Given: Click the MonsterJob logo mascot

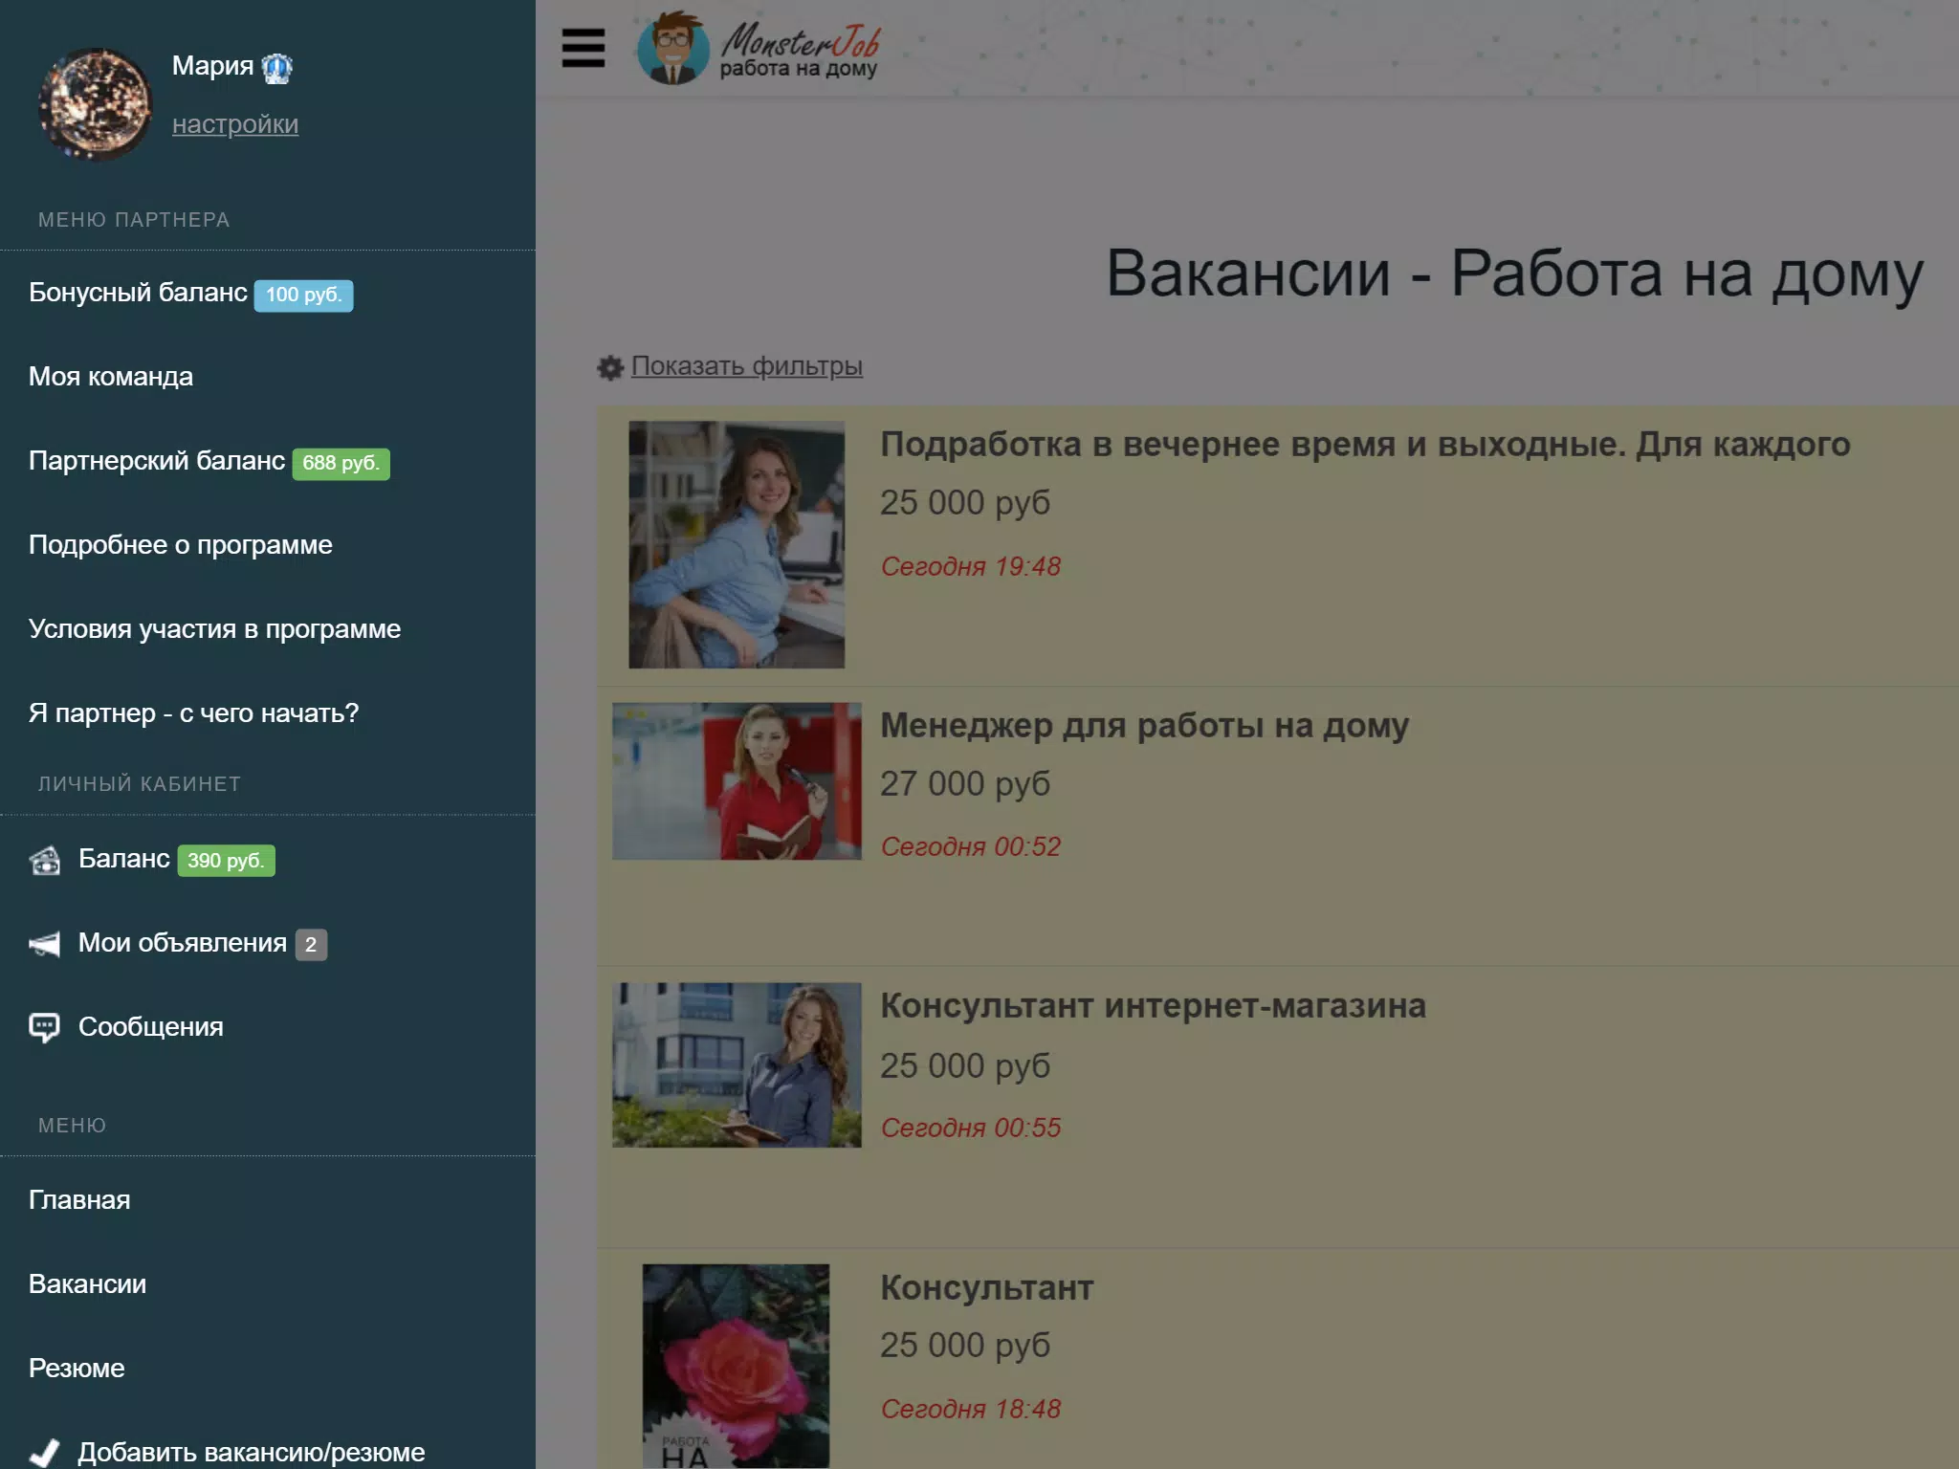Looking at the screenshot, I should (x=672, y=48).
